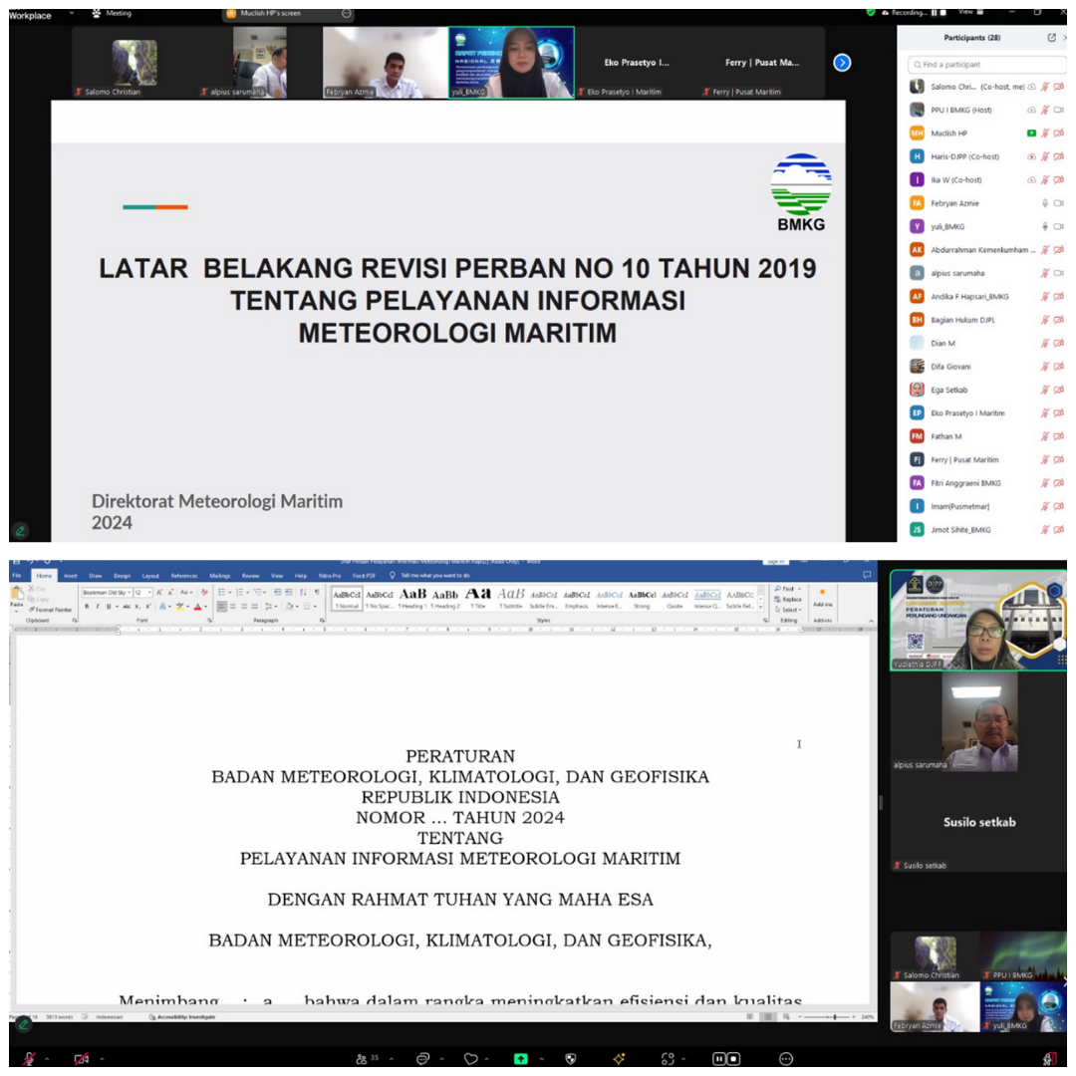Open the green Share Screen control
This screenshot has height=1076, width=1076.
519,1056
